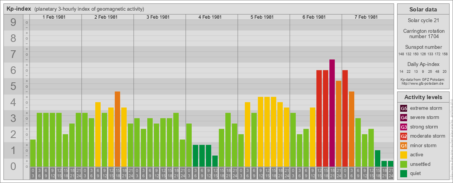Click the Kp scale number 6

click(x=13, y=71)
